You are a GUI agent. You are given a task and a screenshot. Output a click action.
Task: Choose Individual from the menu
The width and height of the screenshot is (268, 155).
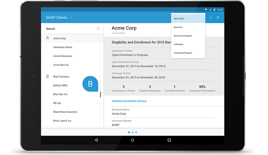[188, 44]
